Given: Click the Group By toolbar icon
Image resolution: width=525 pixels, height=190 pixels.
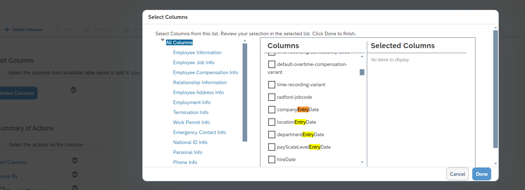Looking at the screenshot, I should pos(87,30).
